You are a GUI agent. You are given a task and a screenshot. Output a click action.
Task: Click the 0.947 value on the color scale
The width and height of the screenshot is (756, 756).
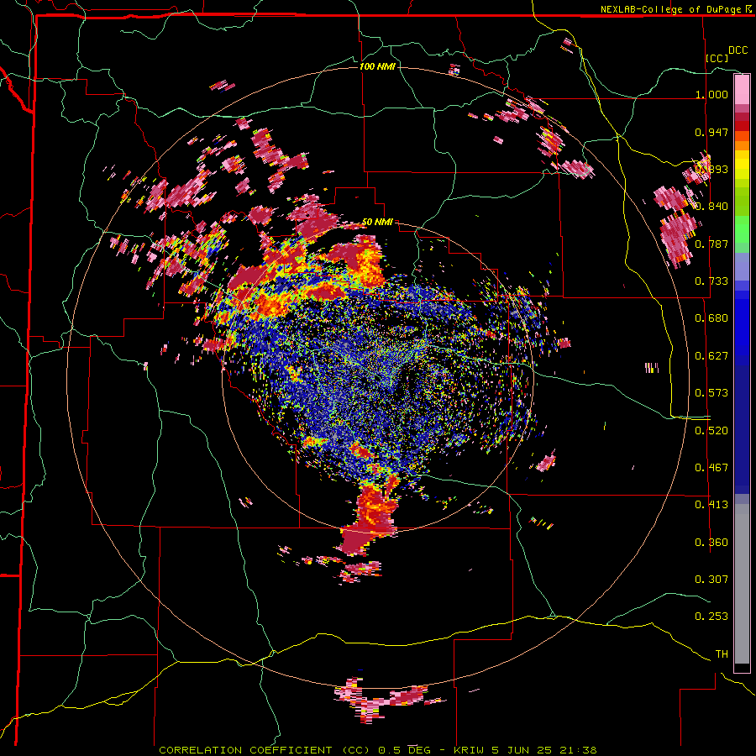coord(711,132)
